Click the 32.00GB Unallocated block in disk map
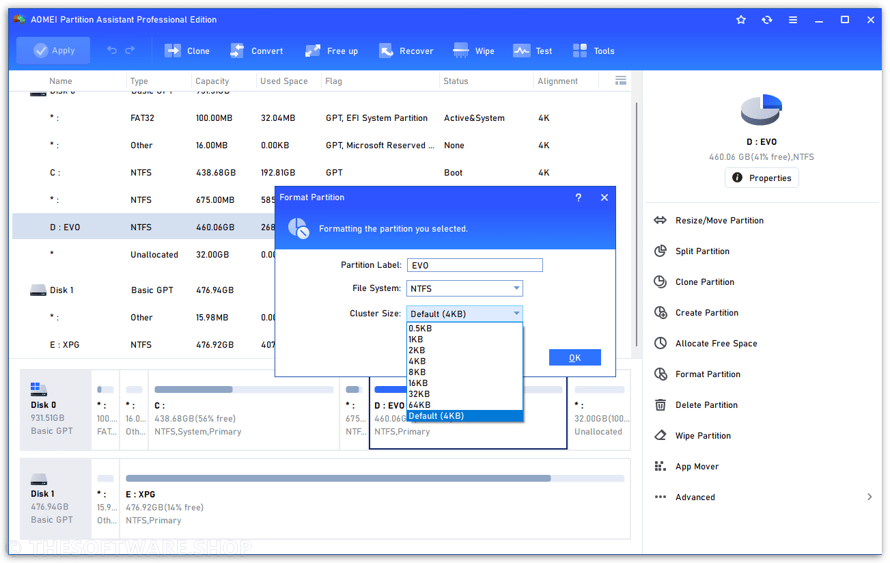 point(599,409)
